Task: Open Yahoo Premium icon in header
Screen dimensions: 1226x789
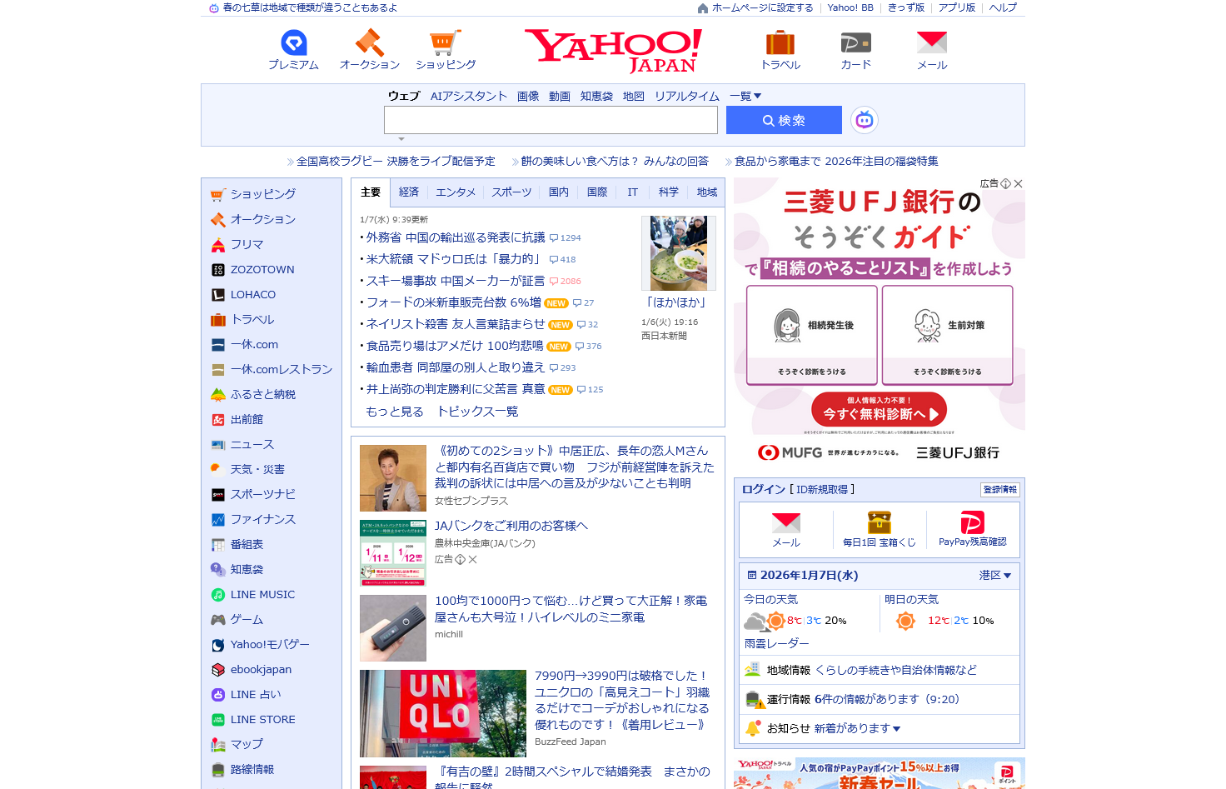Action: pyautogui.click(x=293, y=43)
